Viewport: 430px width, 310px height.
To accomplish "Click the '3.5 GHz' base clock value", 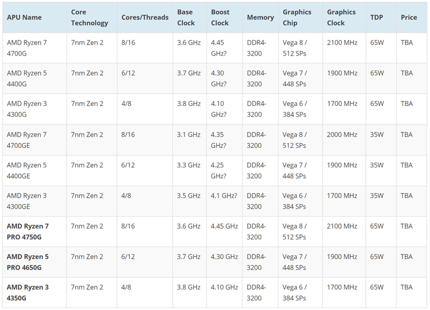I will coord(189,196).
